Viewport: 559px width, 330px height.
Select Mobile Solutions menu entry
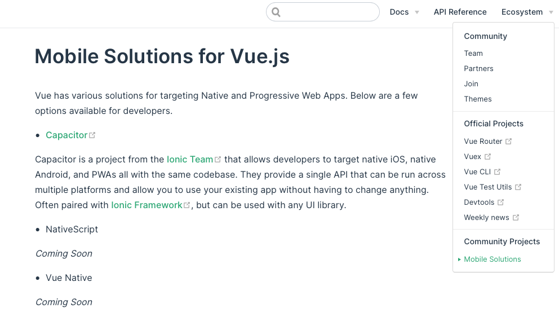pyautogui.click(x=493, y=259)
